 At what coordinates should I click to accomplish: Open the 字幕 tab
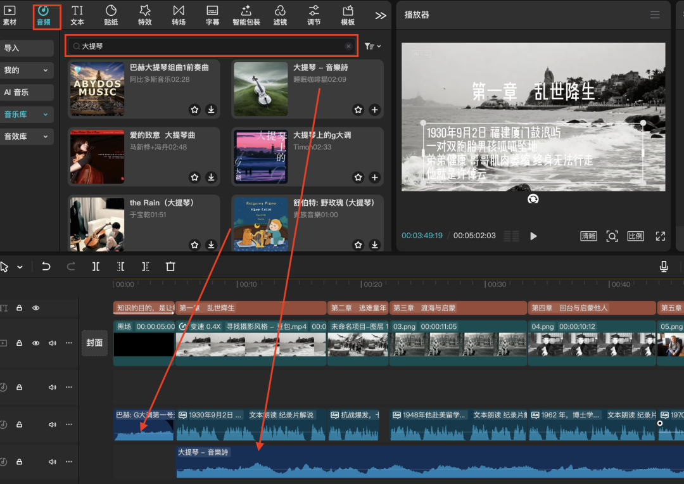point(213,15)
